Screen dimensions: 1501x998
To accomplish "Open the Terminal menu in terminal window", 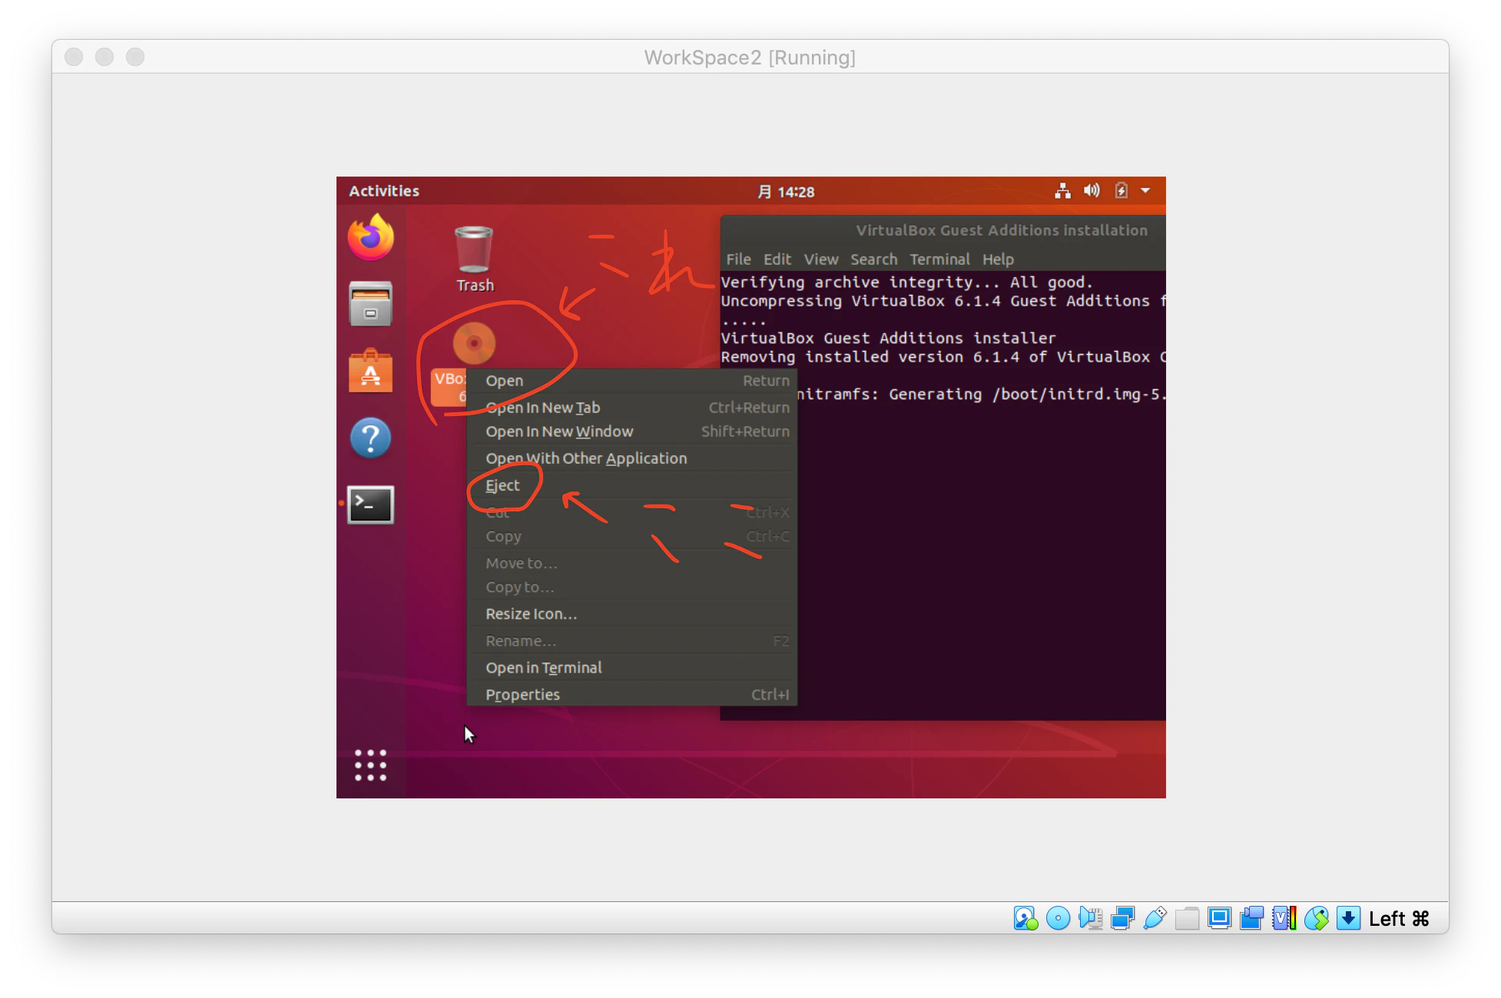I will click(x=939, y=259).
